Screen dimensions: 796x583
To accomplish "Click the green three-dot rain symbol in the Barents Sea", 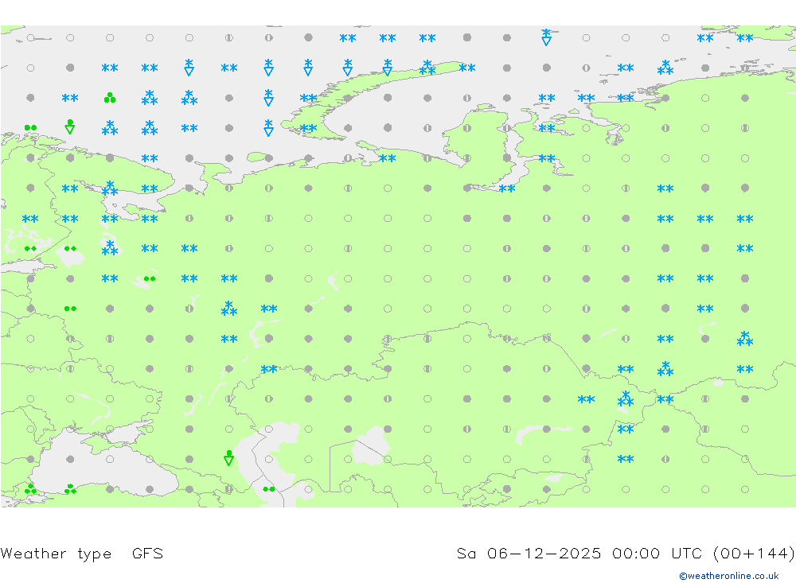I will [110, 97].
